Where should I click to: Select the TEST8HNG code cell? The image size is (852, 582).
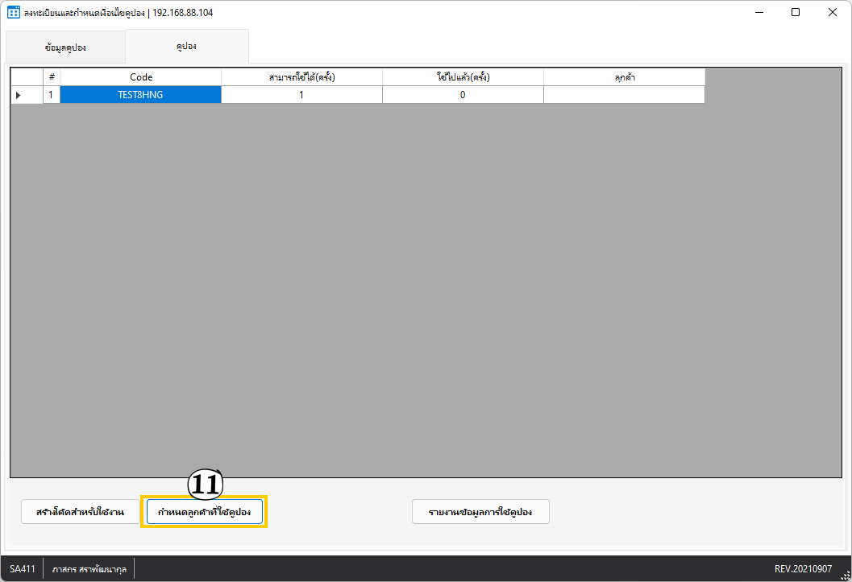point(141,95)
